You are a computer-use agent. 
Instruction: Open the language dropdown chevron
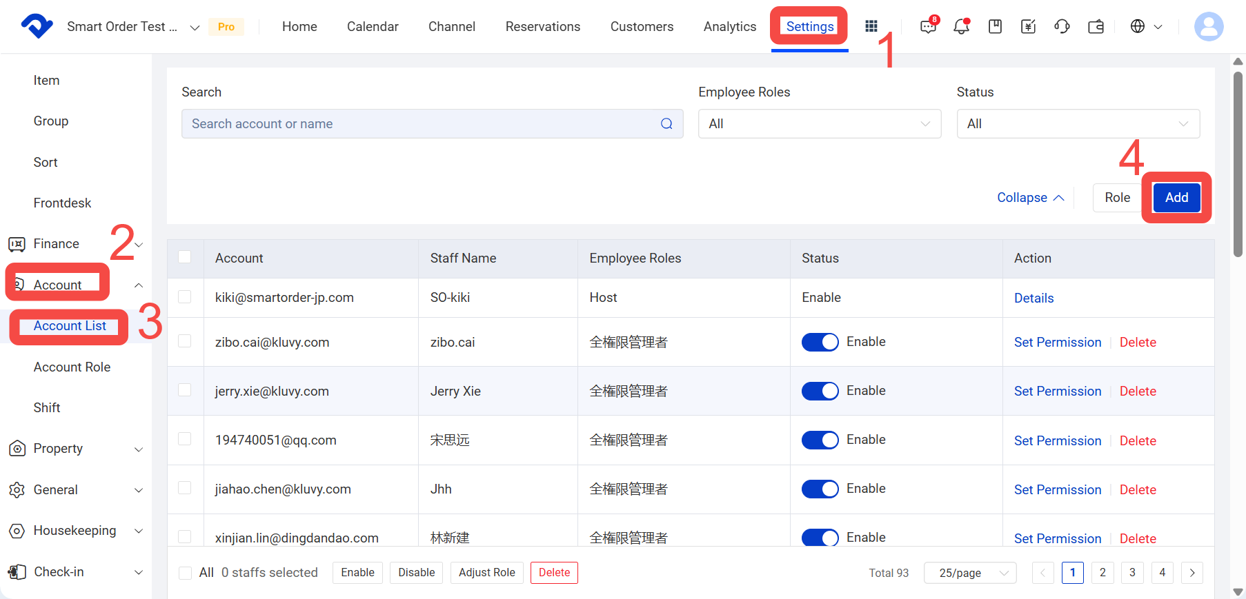(1158, 27)
